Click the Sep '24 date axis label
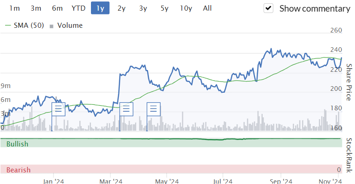This screenshot has width=355, height=184. [x=281, y=181]
